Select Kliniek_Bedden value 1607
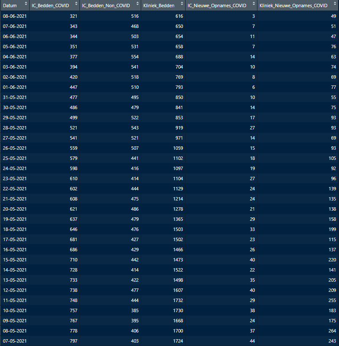 coord(178,290)
